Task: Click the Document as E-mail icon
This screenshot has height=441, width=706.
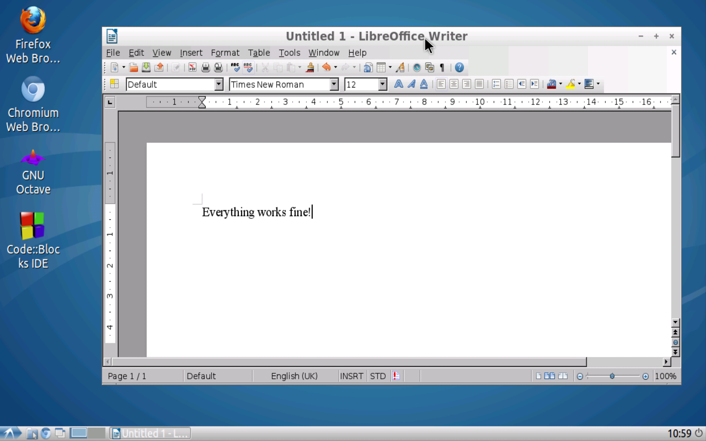Action: [159, 68]
